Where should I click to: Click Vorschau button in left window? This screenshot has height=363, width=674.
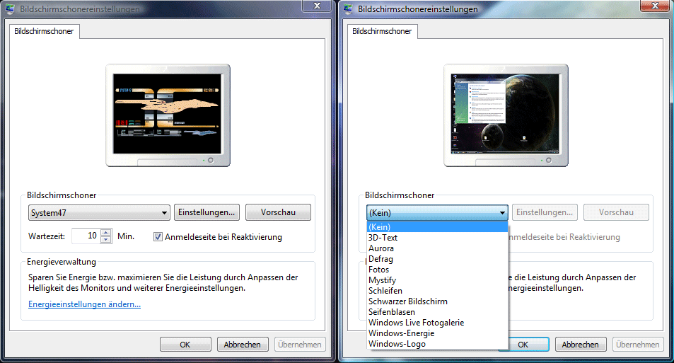coord(278,212)
